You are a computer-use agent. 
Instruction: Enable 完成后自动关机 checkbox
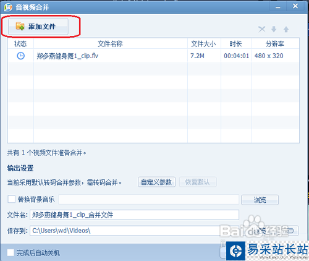pos(11,252)
